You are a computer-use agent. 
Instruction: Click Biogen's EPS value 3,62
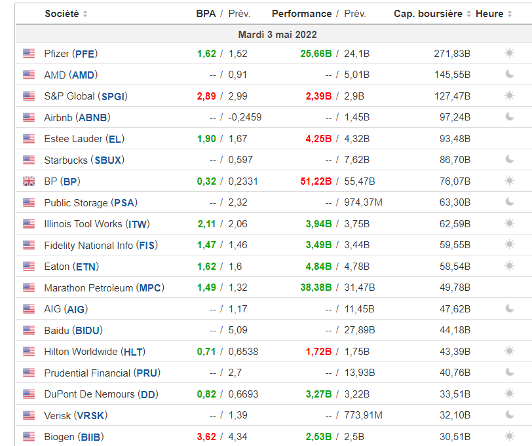coord(206,437)
